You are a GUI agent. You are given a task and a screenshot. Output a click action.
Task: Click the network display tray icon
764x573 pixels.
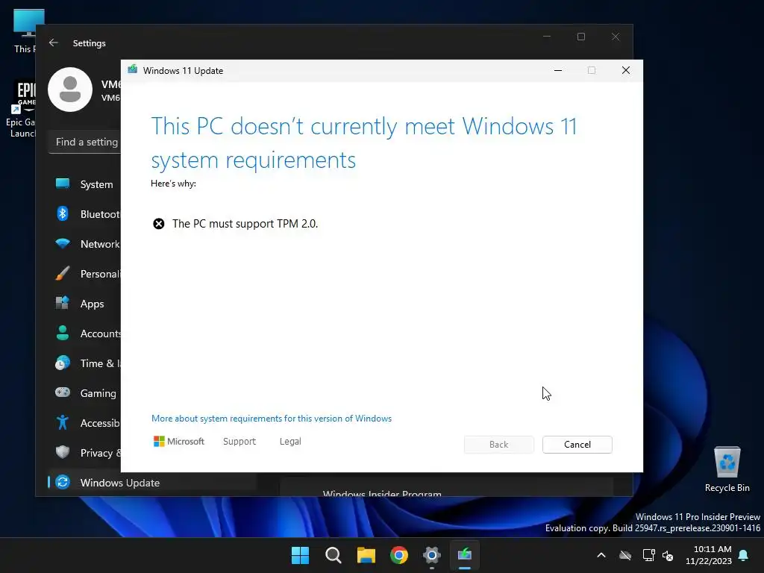tap(648, 555)
